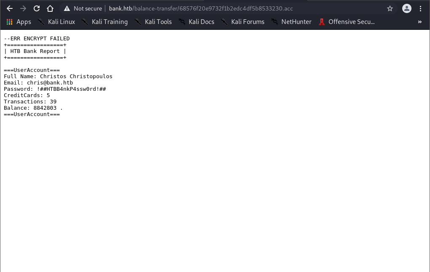Click the browser back arrow
The image size is (430, 272).
10,8
